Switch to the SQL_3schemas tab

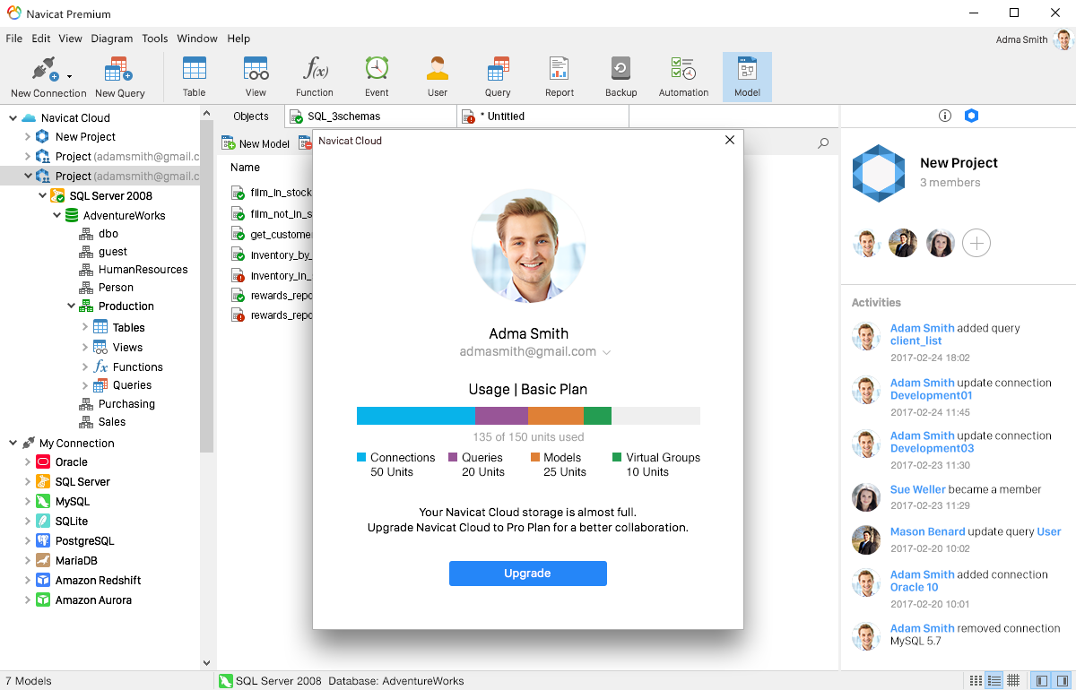[x=370, y=116]
